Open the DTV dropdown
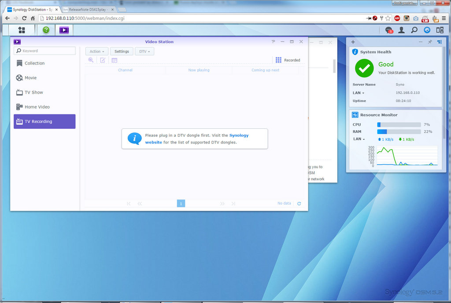The height and width of the screenshot is (303, 451). (144, 51)
